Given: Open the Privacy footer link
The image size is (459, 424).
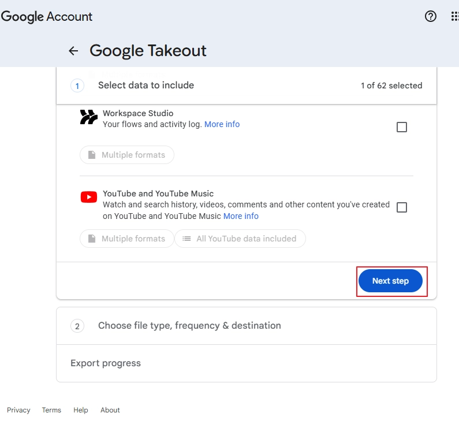Looking at the screenshot, I should pyautogui.click(x=18, y=410).
